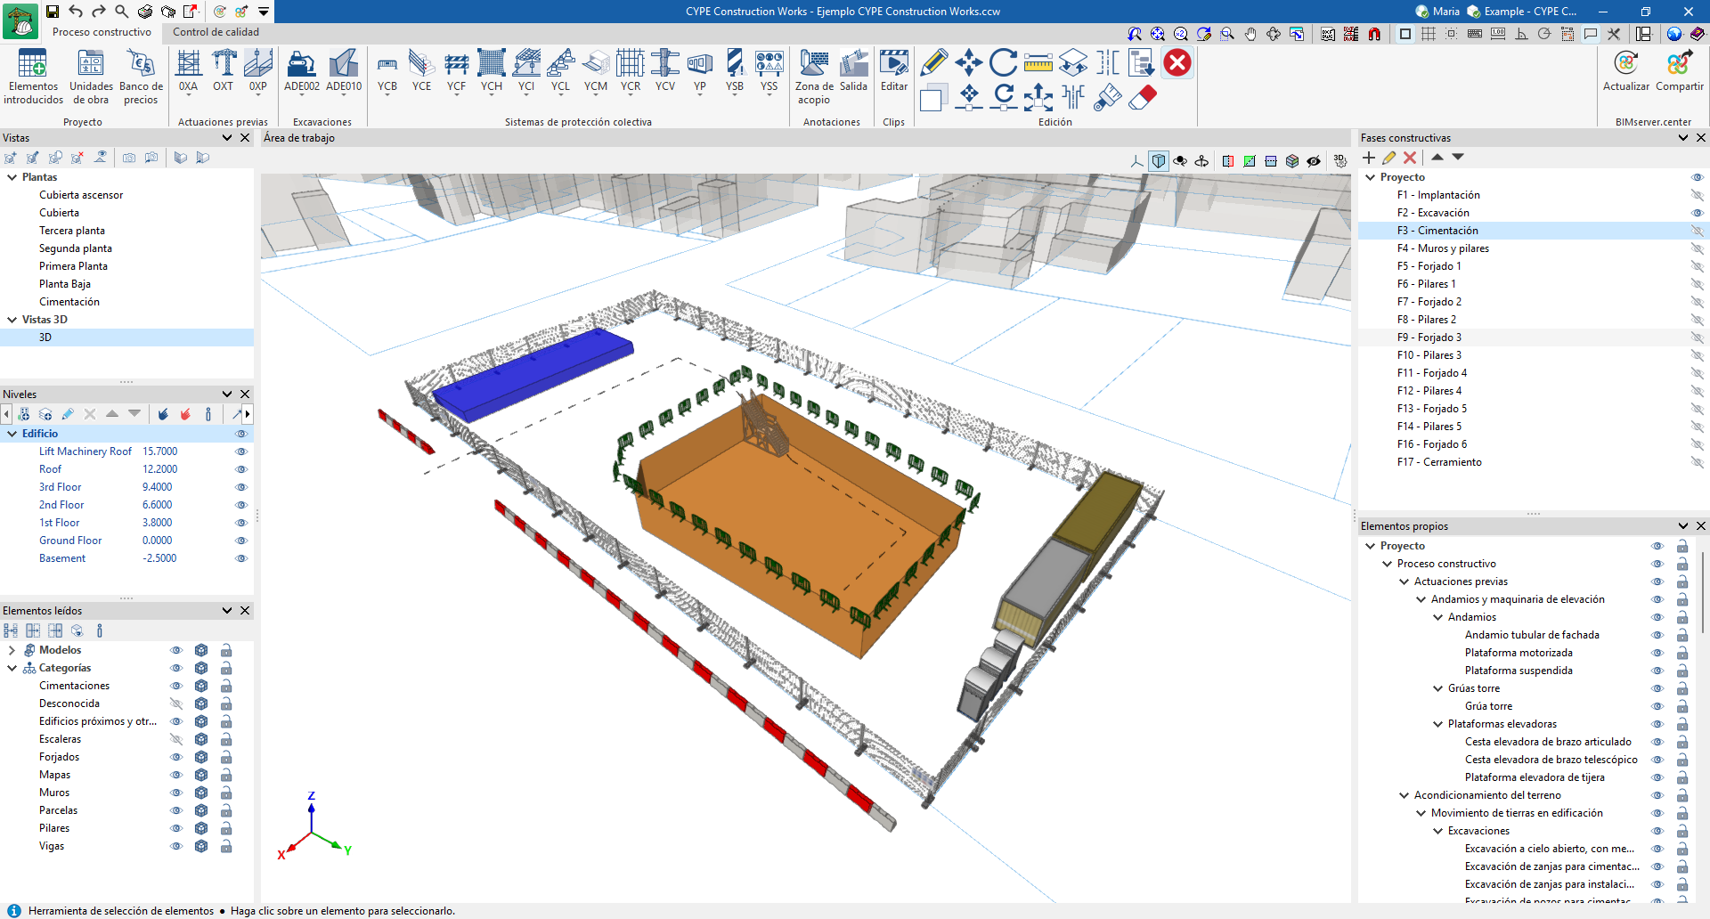This screenshot has width=1710, height=919.
Task: Select Andamio tubular de fachada element
Action: (1532, 635)
